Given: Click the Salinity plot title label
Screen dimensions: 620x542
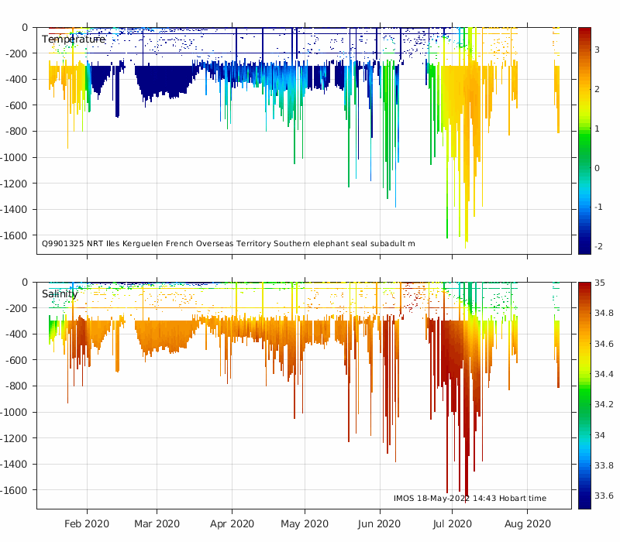Looking at the screenshot, I should (x=60, y=294).
